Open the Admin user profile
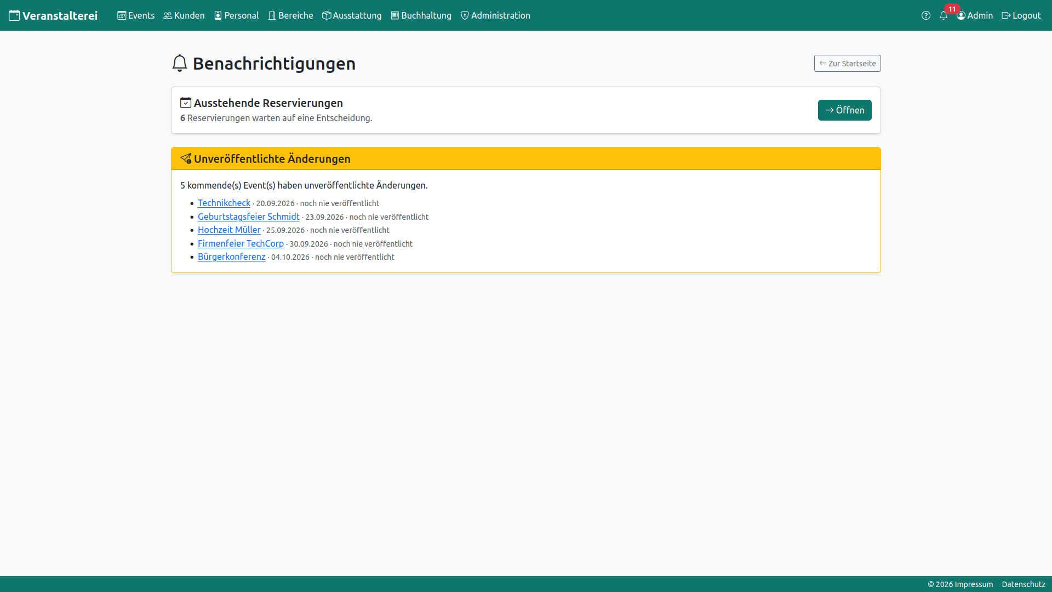1052x592 pixels. pyautogui.click(x=975, y=15)
